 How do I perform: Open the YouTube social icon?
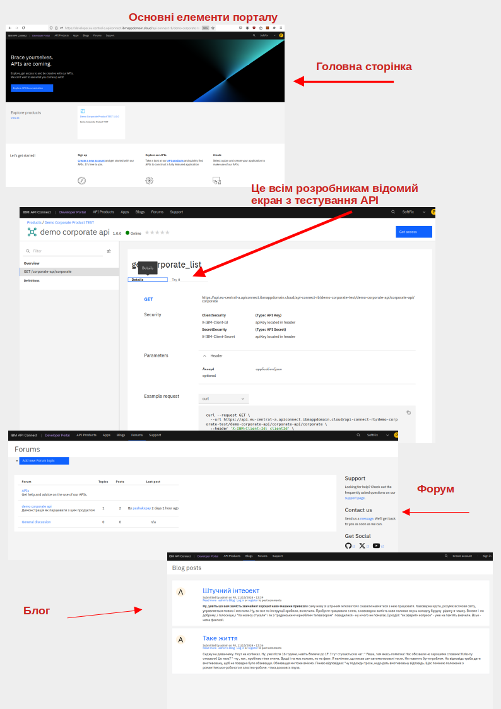click(x=376, y=545)
